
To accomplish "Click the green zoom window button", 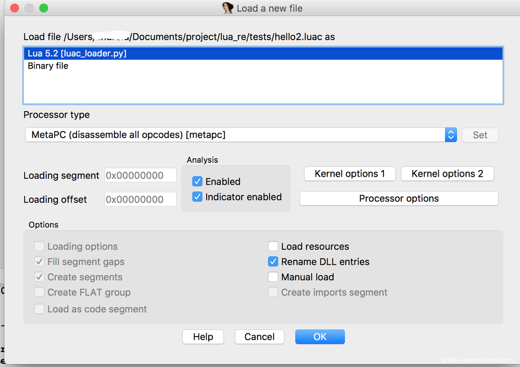I will coord(44,8).
